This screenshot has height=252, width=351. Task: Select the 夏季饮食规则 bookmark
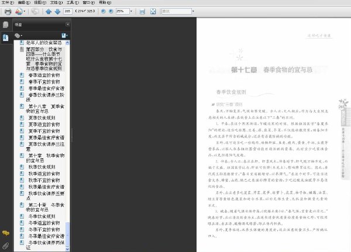click(x=42, y=118)
